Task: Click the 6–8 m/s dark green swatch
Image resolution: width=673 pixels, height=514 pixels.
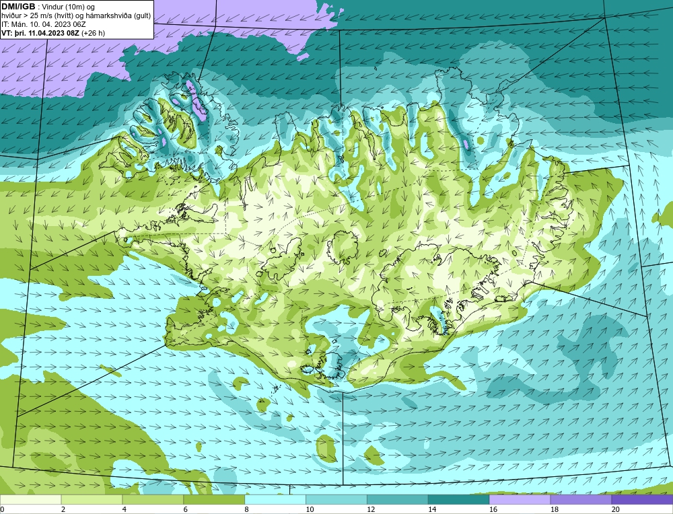Action: pos(214,499)
